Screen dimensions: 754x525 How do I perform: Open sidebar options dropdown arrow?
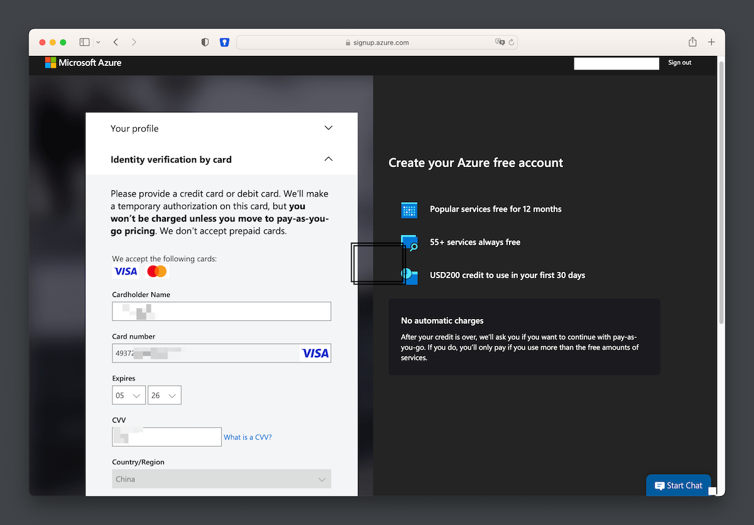pos(98,42)
